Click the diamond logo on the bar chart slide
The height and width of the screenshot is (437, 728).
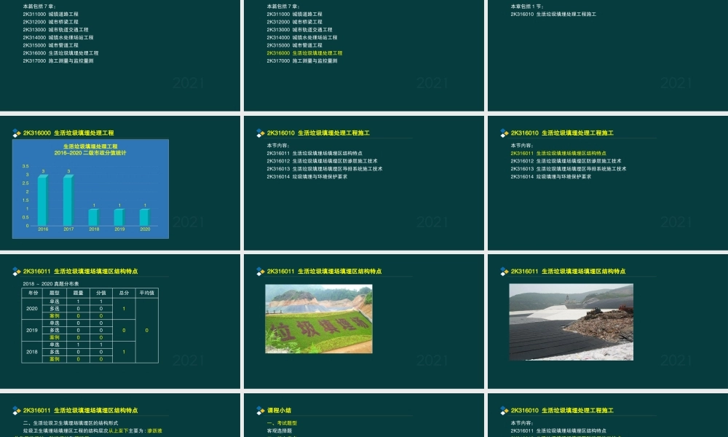coord(17,133)
